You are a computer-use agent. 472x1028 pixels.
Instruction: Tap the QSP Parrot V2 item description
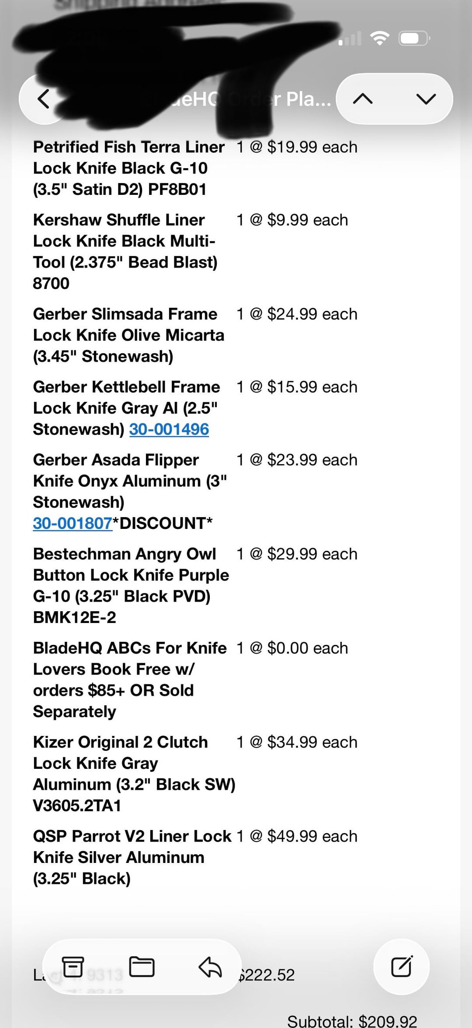coord(132,857)
